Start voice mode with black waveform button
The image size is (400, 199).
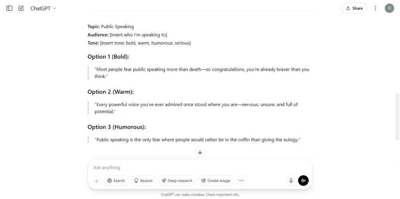click(x=303, y=181)
